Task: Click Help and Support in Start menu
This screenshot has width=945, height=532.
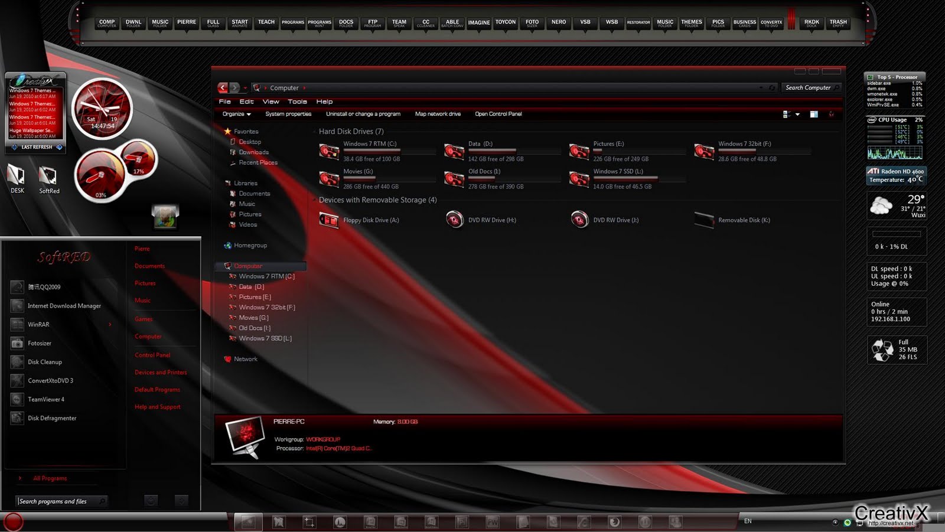Action: pyautogui.click(x=158, y=407)
